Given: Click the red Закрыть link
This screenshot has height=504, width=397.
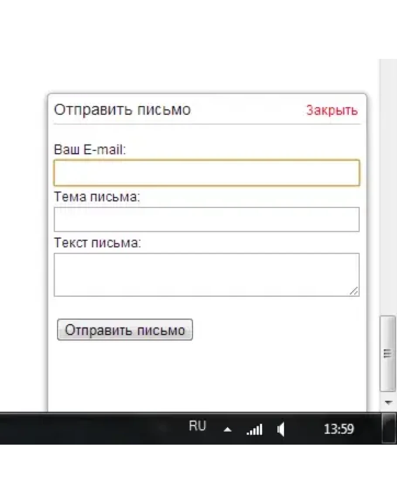Looking at the screenshot, I should (332, 110).
